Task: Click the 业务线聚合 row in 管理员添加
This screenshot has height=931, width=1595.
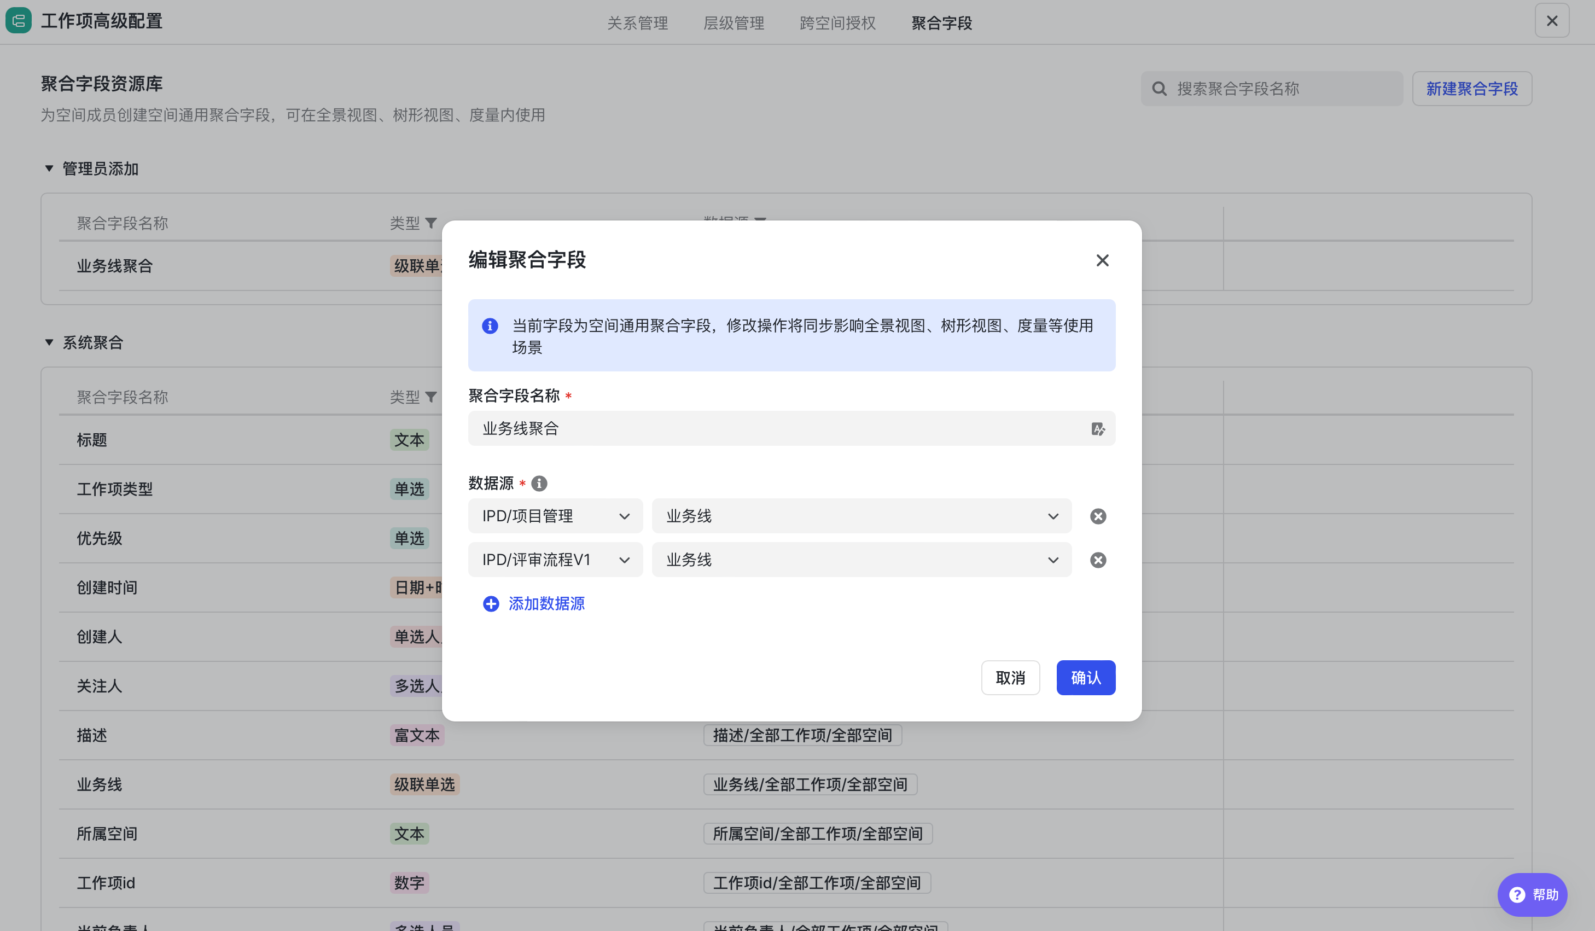Action: coord(114,266)
